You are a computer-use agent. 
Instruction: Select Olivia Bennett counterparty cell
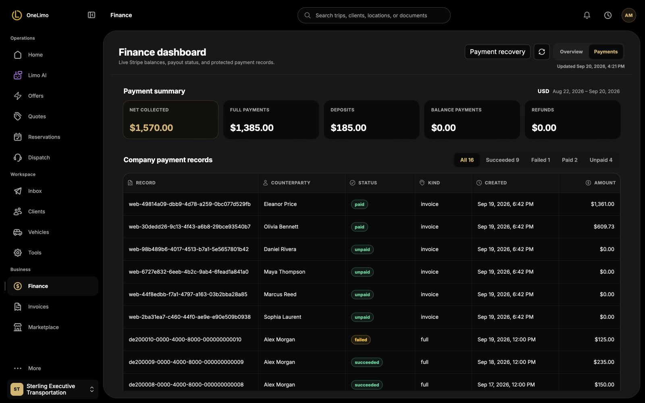[x=302, y=227]
